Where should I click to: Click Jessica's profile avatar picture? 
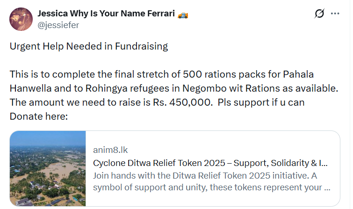(21, 20)
